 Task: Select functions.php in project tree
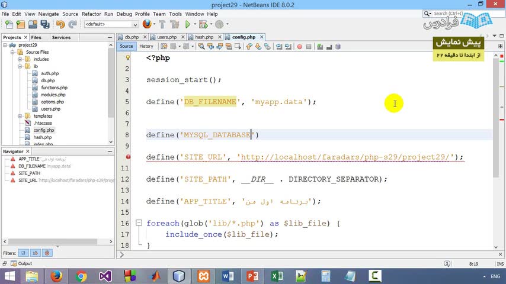pos(55,88)
